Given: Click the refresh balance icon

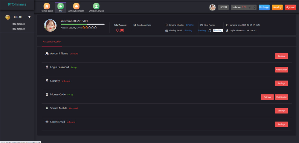Looking at the screenshot, I should click(x=254, y=7).
